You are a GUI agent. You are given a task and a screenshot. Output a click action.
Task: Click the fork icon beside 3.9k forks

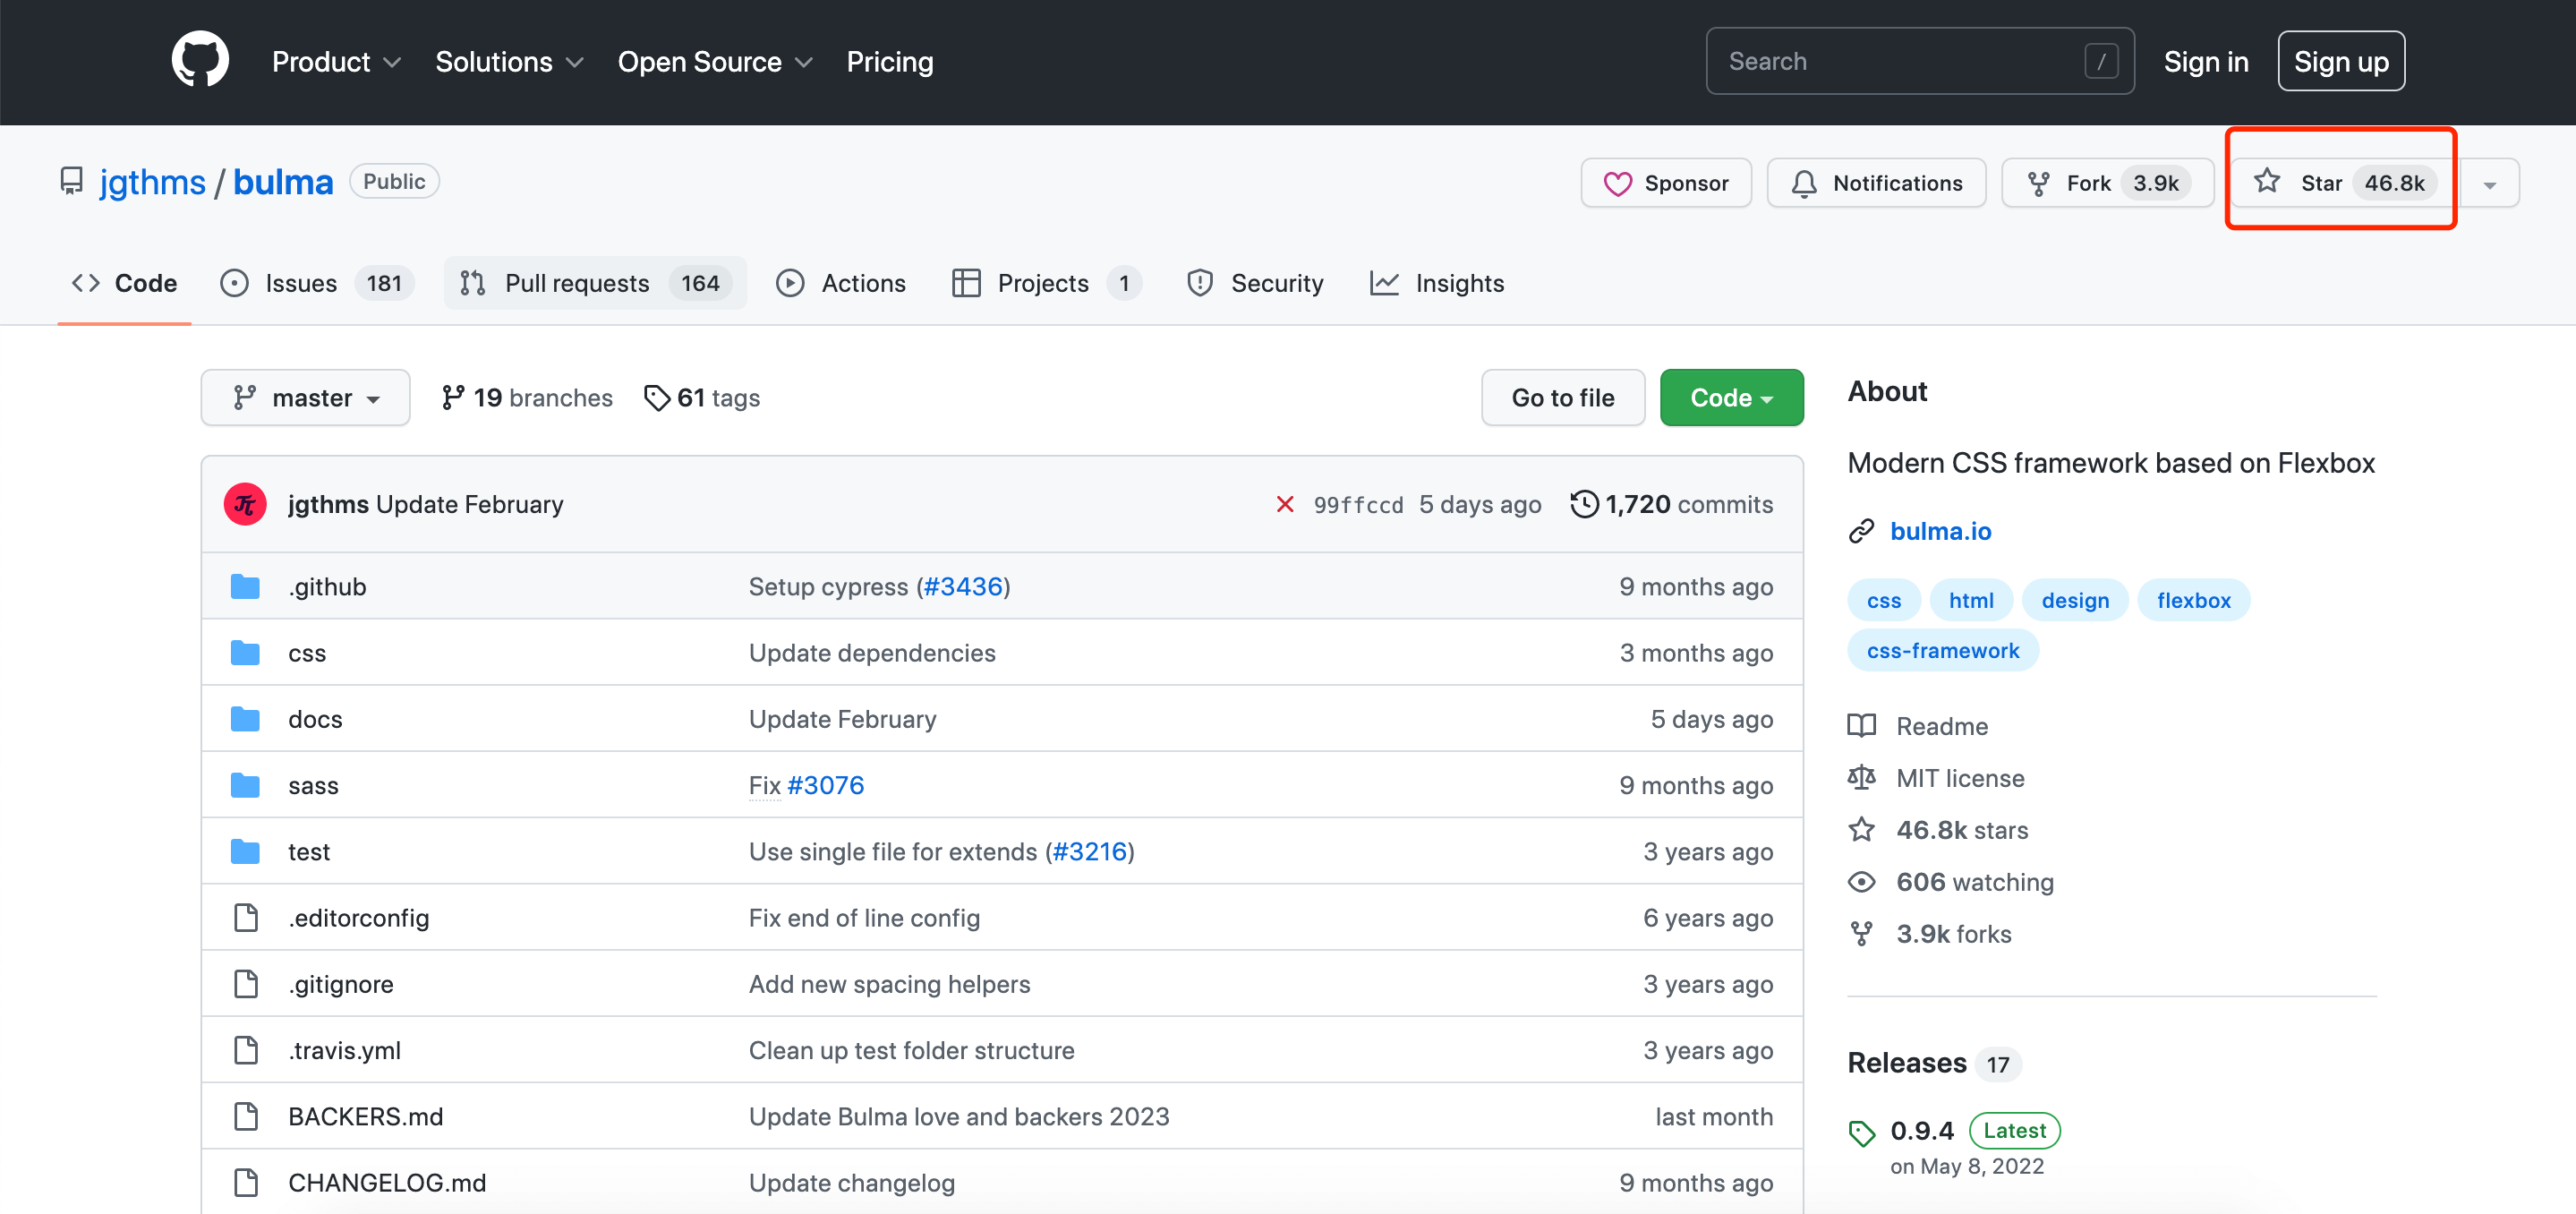click(1861, 933)
